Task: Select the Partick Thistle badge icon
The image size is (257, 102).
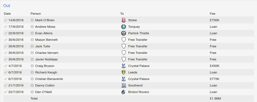Action: [123, 33]
